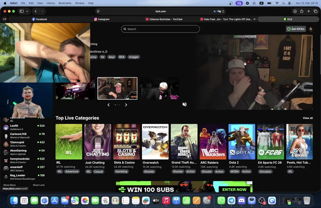
Task: Open the Safari downloads icon
Action: pyautogui.click(x=295, y=11)
